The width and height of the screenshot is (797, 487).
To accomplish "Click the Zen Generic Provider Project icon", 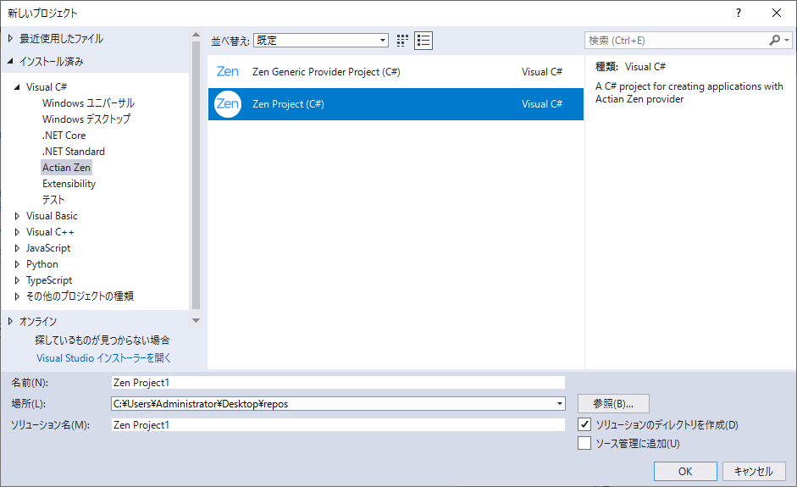I will click(227, 72).
